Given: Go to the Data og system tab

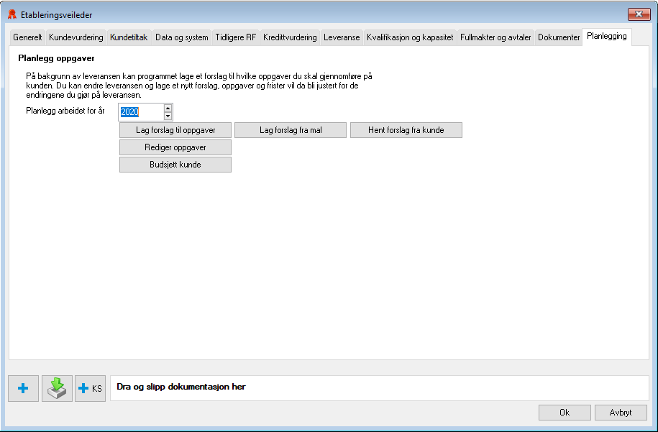Looking at the screenshot, I should point(182,37).
